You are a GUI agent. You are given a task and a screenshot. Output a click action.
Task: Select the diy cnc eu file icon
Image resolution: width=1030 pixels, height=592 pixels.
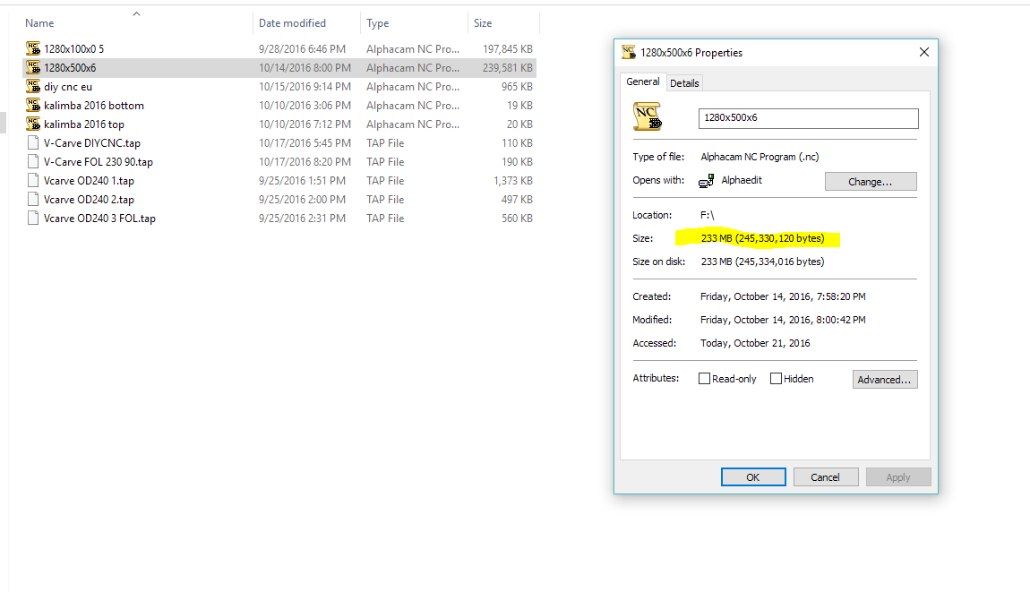(34, 87)
